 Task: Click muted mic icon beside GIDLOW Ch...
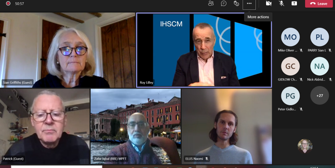tap(301, 80)
